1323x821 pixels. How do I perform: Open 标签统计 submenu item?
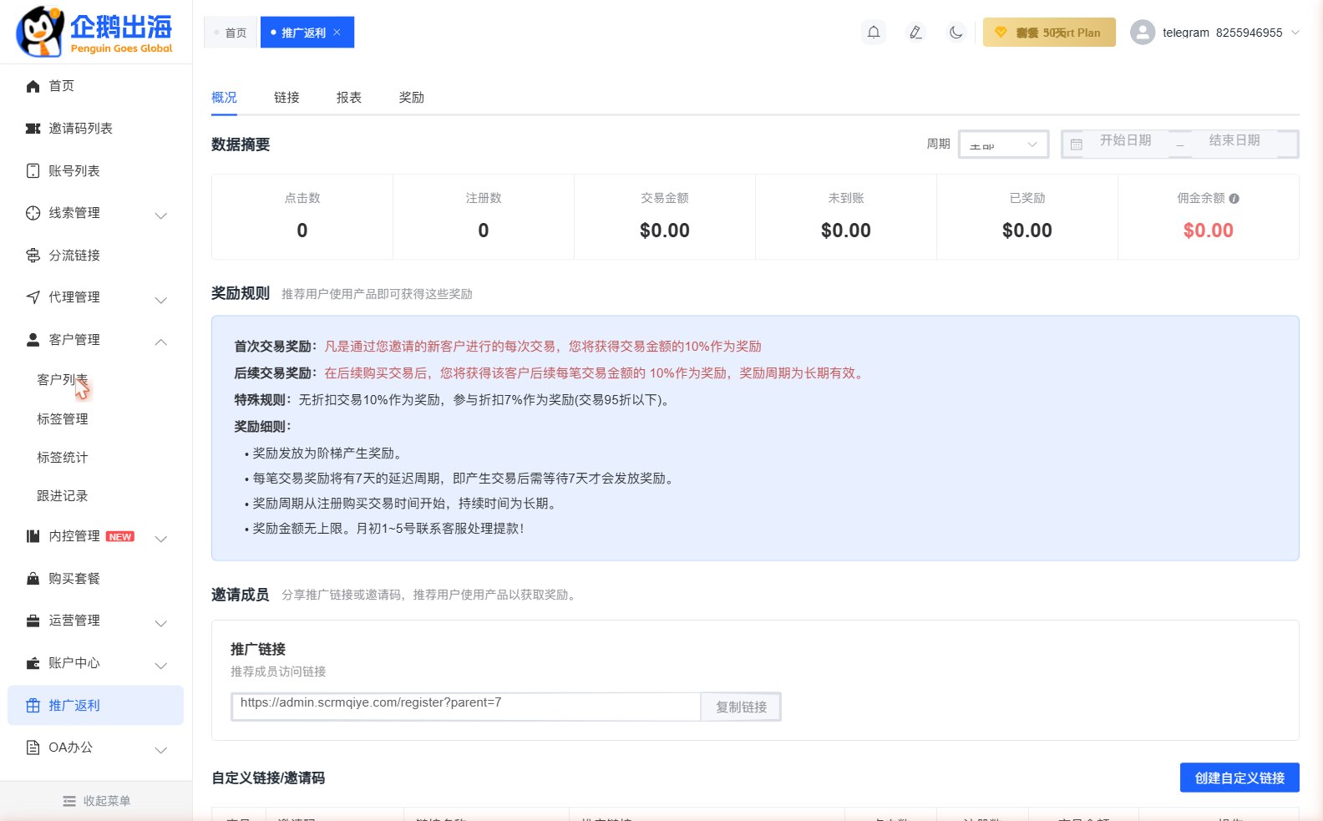(63, 458)
